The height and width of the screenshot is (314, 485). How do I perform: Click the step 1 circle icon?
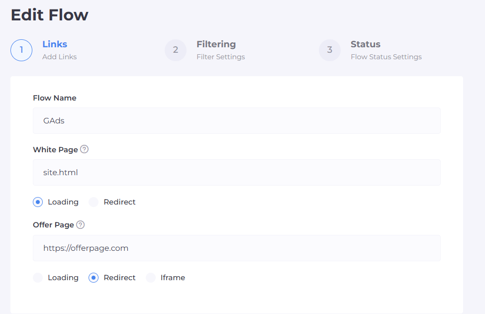point(21,50)
